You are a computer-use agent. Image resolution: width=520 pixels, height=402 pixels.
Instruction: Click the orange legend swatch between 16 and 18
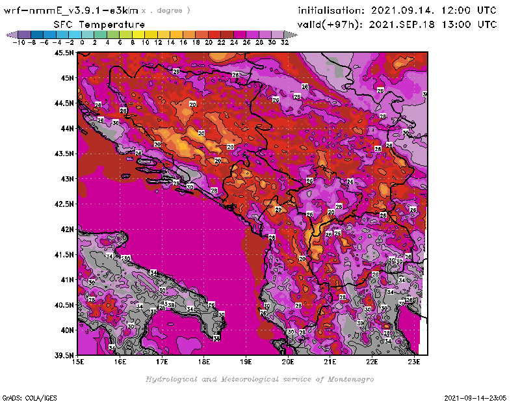(189, 34)
